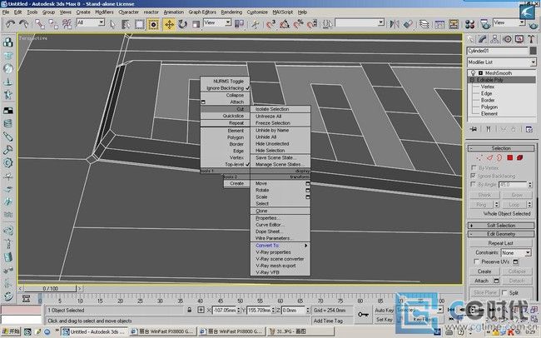Select red Polygon sub-object icon in Selection

[x=510, y=158]
